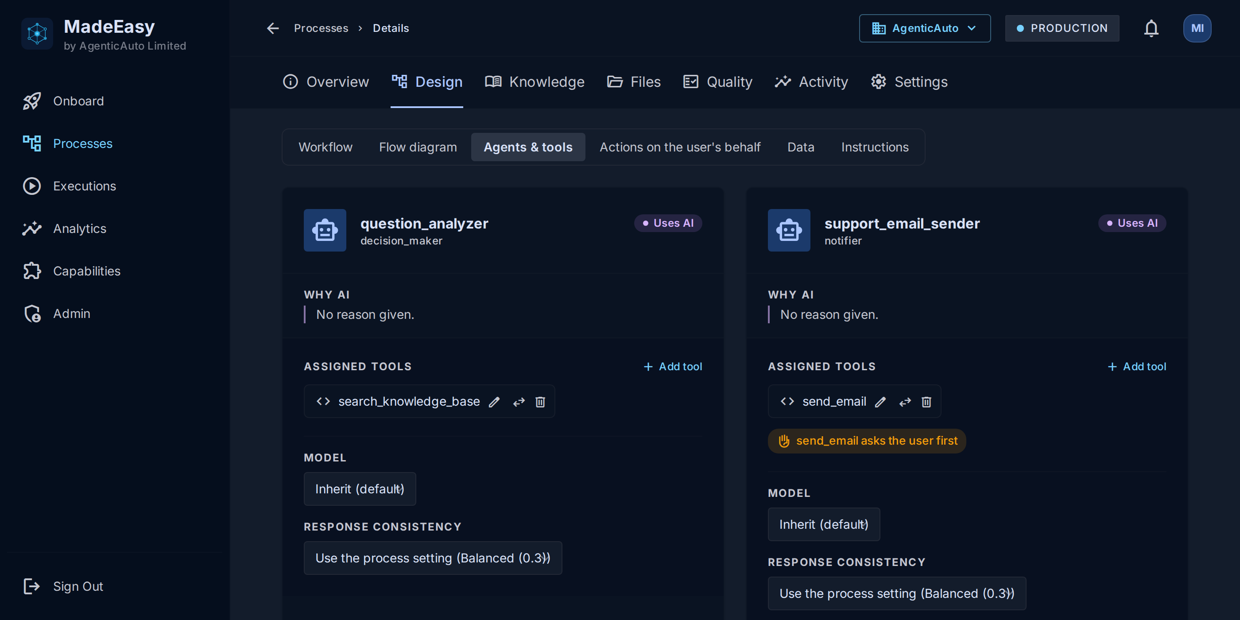The height and width of the screenshot is (620, 1240).
Task: Edit the search_knowledge_base tool with pencil icon
Action: [494, 402]
